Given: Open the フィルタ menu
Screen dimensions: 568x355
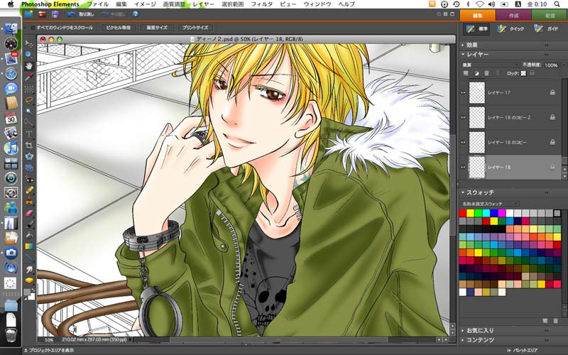Looking at the screenshot, I should [x=262, y=4].
